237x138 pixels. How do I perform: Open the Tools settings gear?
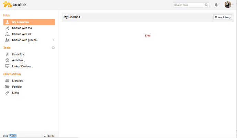pos(53,48)
